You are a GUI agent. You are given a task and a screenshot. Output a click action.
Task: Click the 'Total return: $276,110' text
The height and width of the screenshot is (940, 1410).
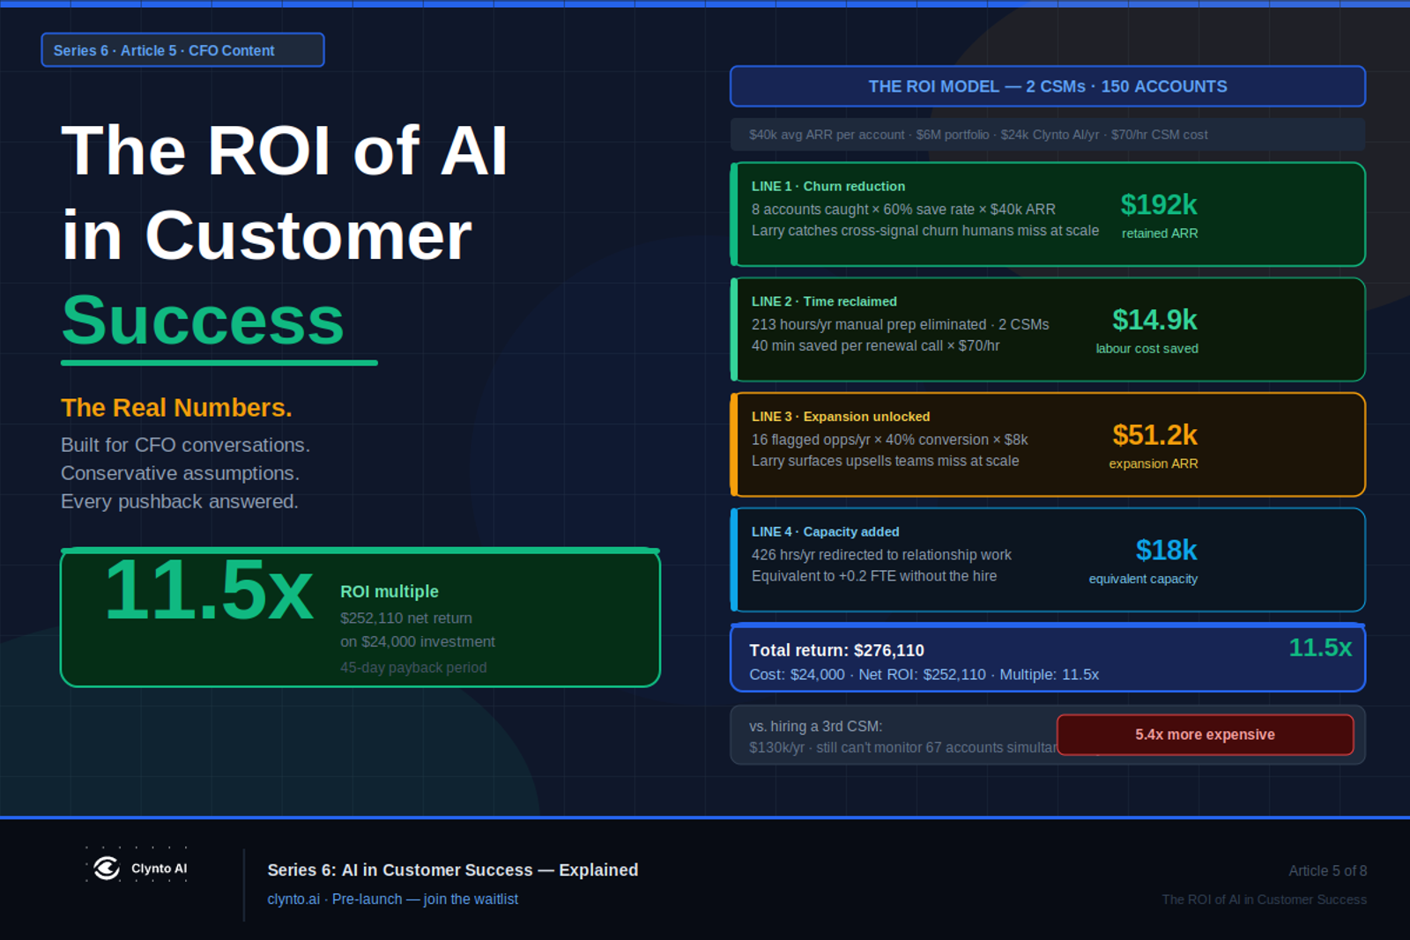point(836,650)
